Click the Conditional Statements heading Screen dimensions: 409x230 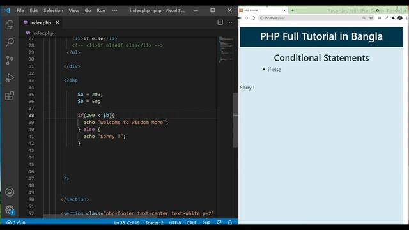(x=321, y=58)
